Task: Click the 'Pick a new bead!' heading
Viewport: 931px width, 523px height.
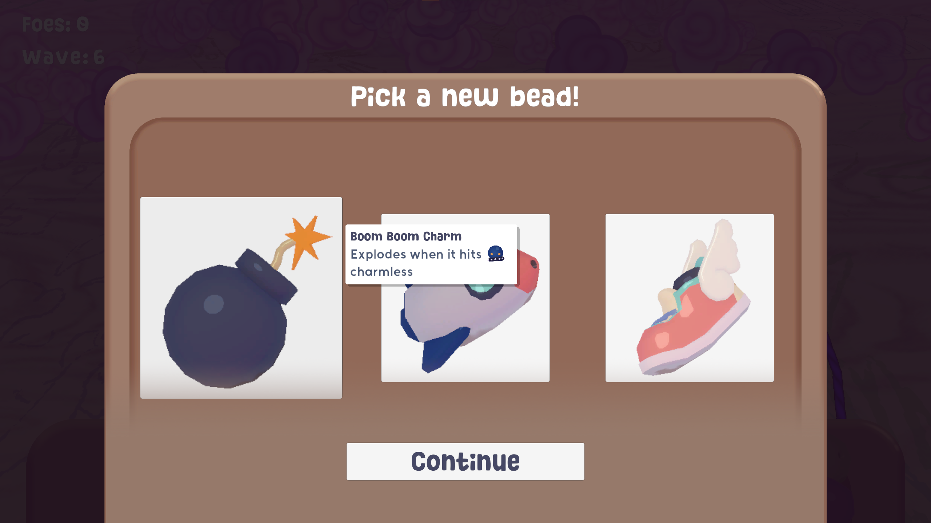Action: pyautogui.click(x=465, y=97)
